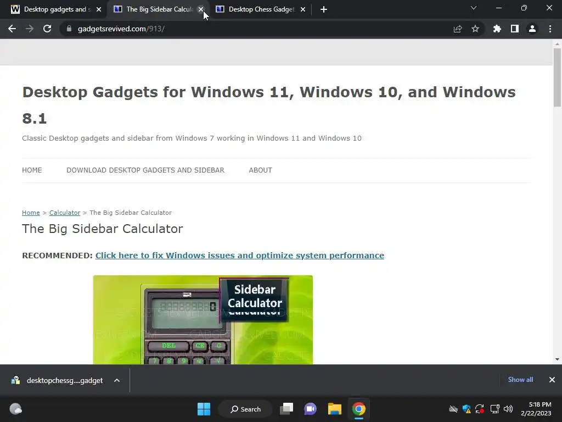
Task: Open the Chrome three-dot menu
Action: click(550, 29)
